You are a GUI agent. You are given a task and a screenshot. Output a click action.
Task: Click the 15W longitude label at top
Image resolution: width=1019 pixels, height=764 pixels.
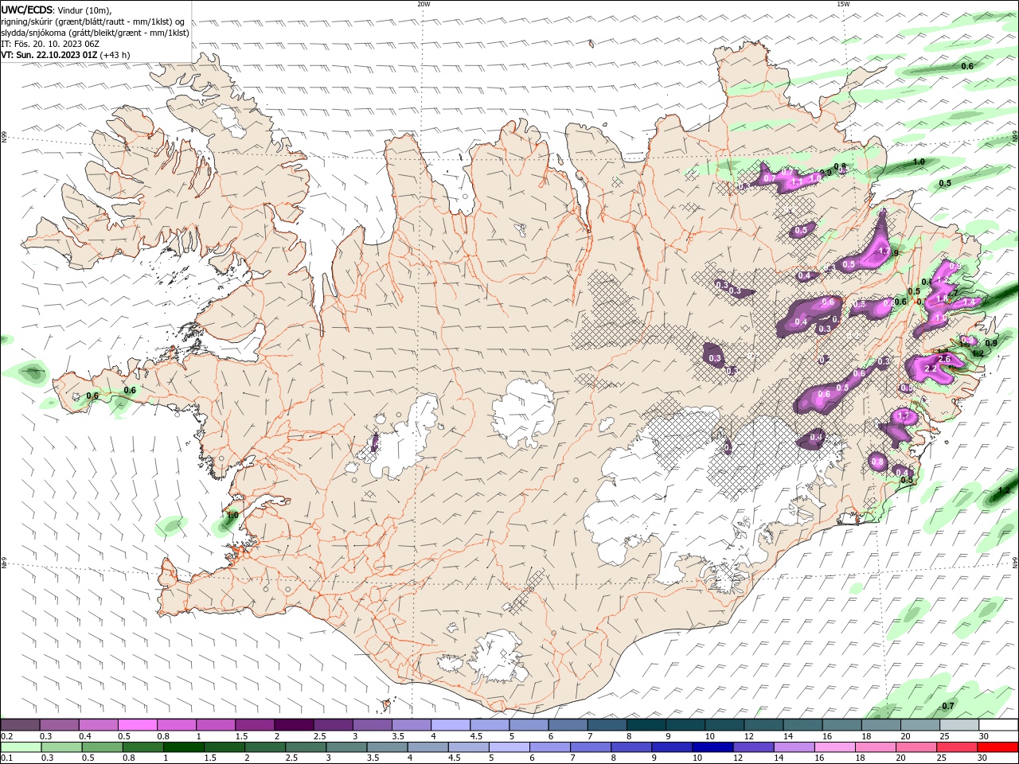point(843,4)
